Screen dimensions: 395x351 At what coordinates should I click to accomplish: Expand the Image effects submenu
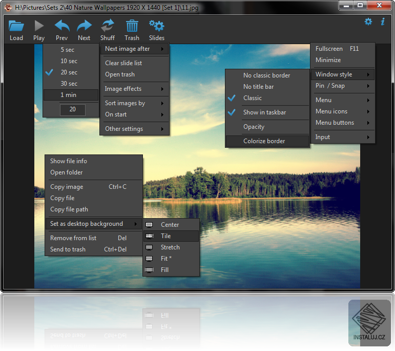click(135, 89)
